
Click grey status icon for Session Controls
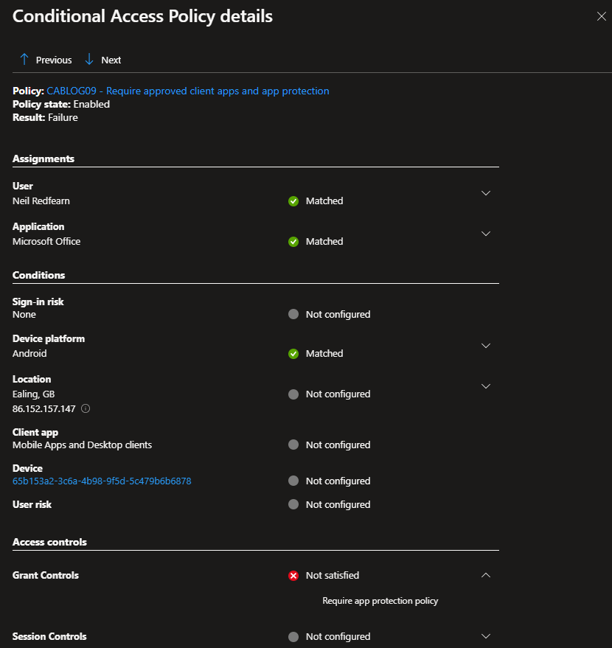pyautogui.click(x=293, y=637)
